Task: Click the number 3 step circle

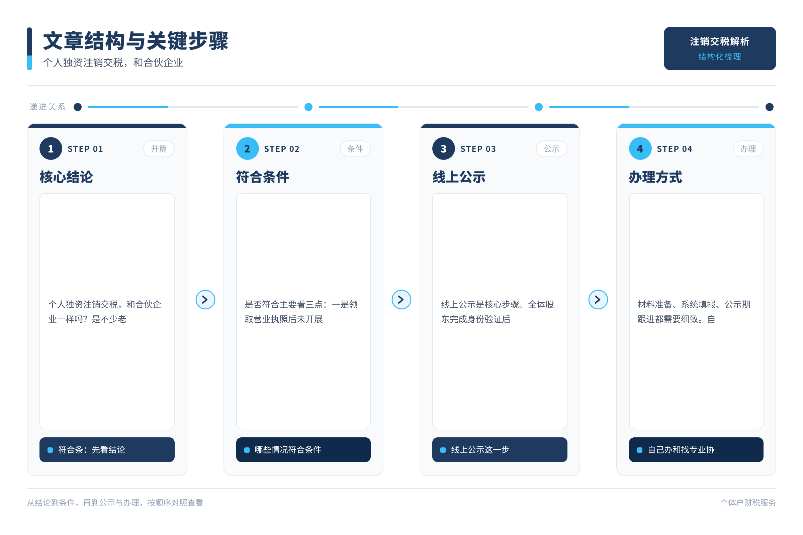Action: point(444,149)
